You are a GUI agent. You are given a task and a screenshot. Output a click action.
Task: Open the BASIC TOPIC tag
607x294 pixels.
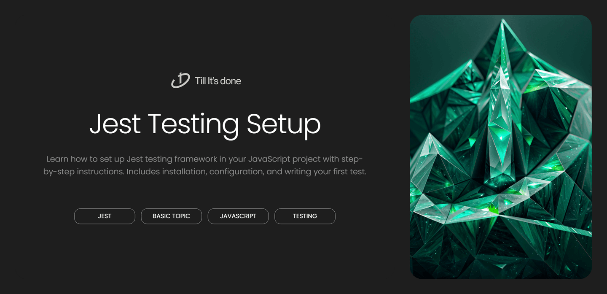coord(171,216)
